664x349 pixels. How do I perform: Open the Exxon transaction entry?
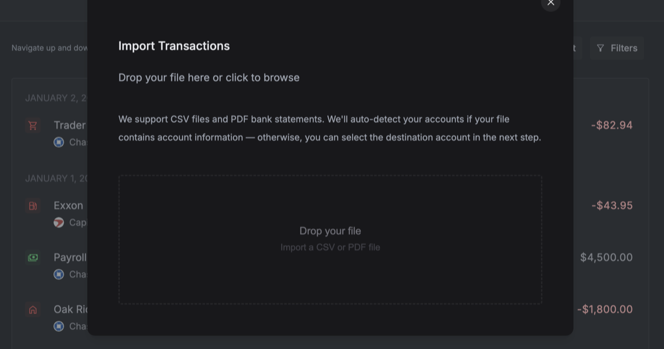68,206
